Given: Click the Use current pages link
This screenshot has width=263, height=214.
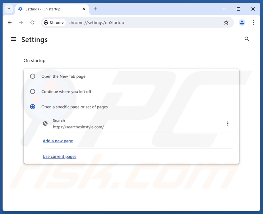Looking at the screenshot, I should pos(60,156).
